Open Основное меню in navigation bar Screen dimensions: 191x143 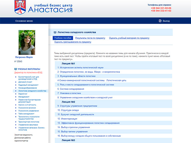(24, 21)
